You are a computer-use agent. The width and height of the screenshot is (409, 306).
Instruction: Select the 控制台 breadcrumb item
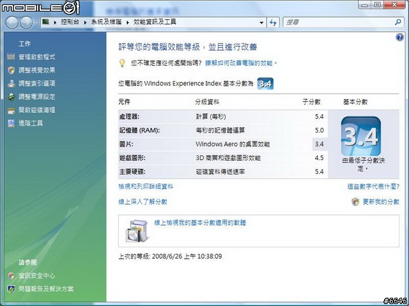(70, 22)
